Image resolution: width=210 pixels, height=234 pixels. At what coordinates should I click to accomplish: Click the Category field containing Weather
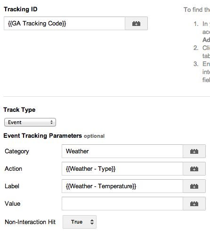[122, 151]
